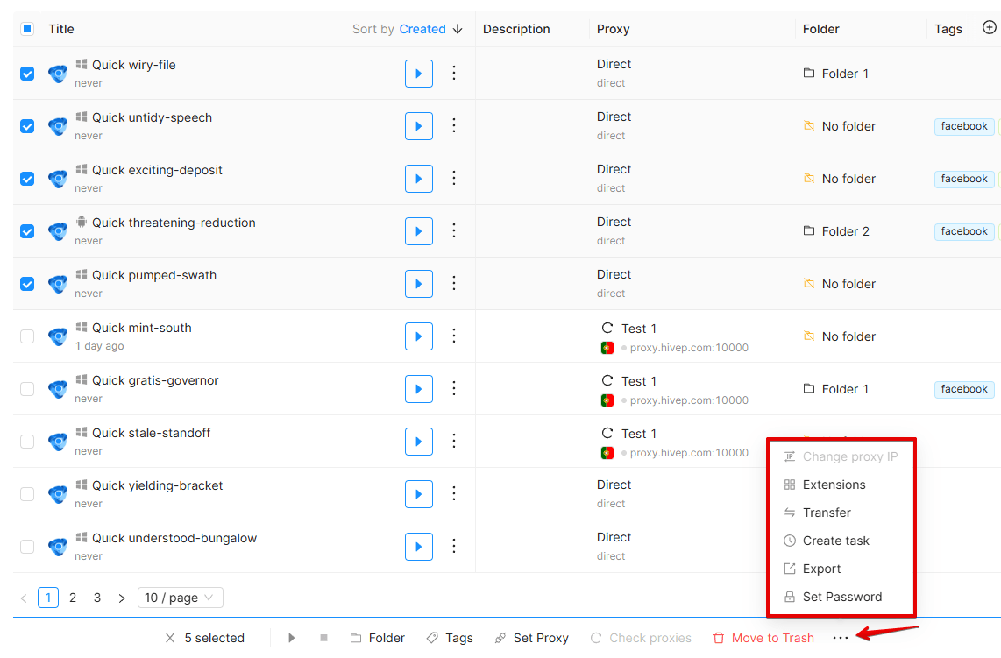Open the three-dot menu for Quick threatening-reduction
Viewport: 1001px width, 658px height.
(x=454, y=230)
